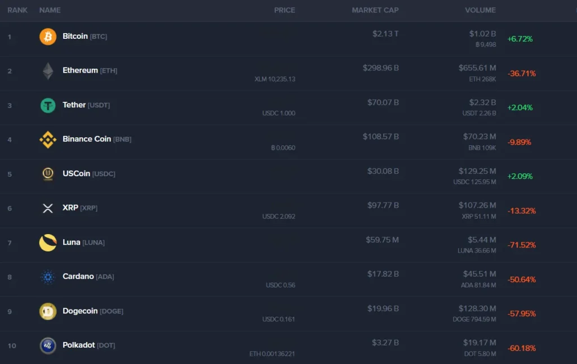The width and height of the screenshot is (577, 364).
Task: Click the Dogecoin dog logo
Action: click(47, 311)
